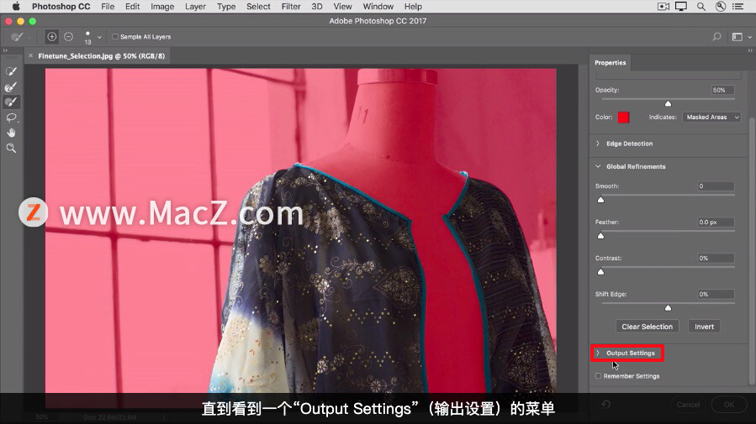Select the Quick Selection tool

pos(11,71)
